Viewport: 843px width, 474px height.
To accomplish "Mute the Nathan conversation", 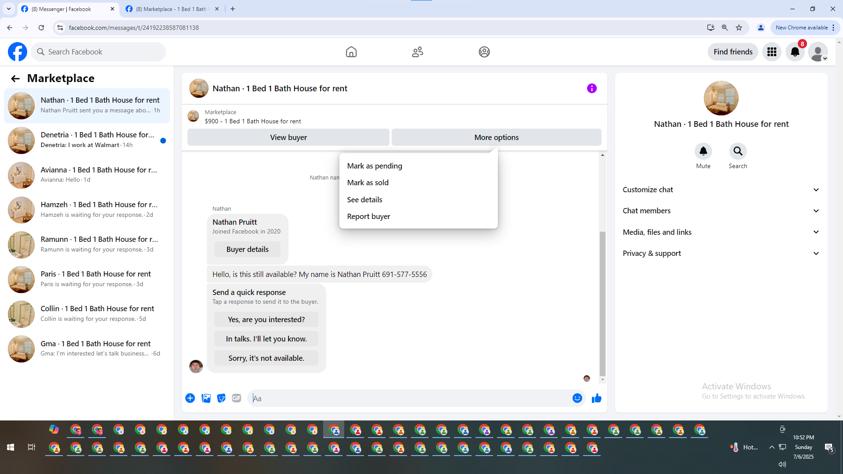I will point(703,151).
